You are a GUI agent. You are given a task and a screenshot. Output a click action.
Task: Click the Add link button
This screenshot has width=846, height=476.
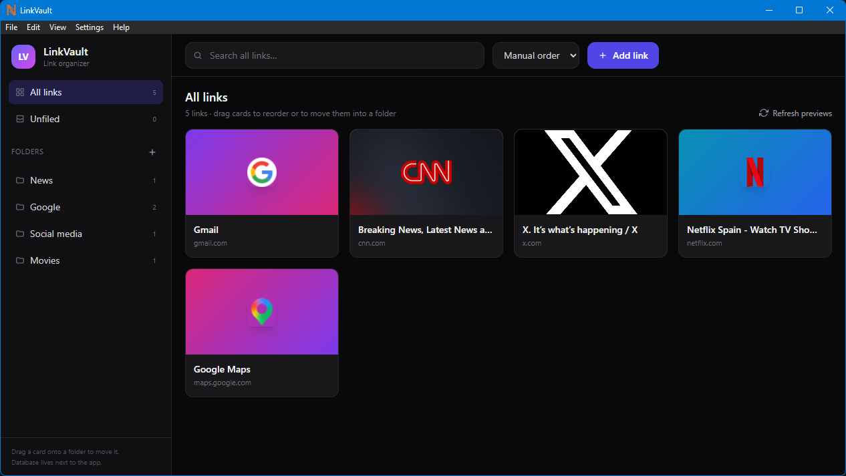tap(623, 55)
